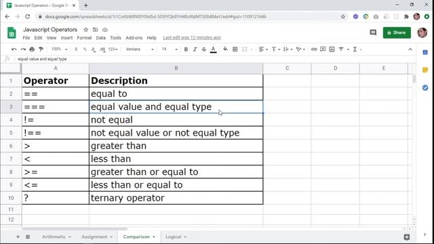Open horizontal align dropdown

(x=263, y=49)
